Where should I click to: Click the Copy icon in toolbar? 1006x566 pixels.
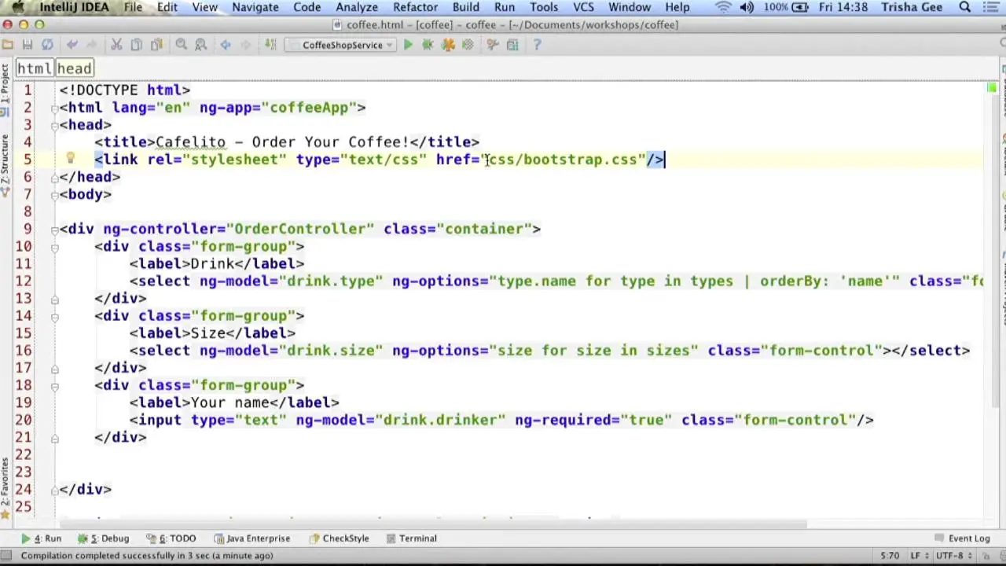coord(137,45)
